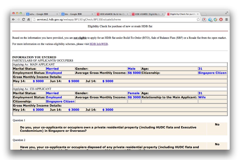The height and width of the screenshot is (160, 240).
Task: Enter full screen using the window corner arrows
Action: [x=226, y=13]
